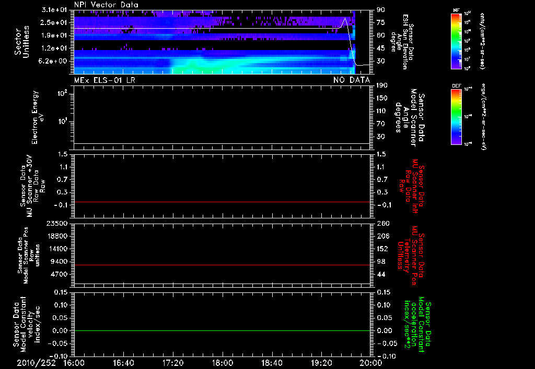Click the green line in velocity plot
The width and height of the screenshot is (535, 369).
click(x=222, y=330)
